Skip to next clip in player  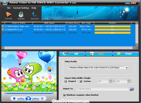tap(36, 98)
